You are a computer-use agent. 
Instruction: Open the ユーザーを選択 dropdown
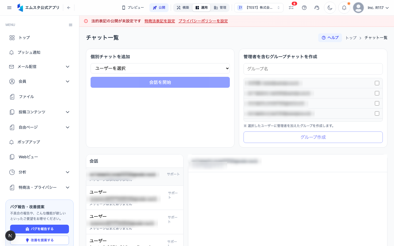(160, 68)
